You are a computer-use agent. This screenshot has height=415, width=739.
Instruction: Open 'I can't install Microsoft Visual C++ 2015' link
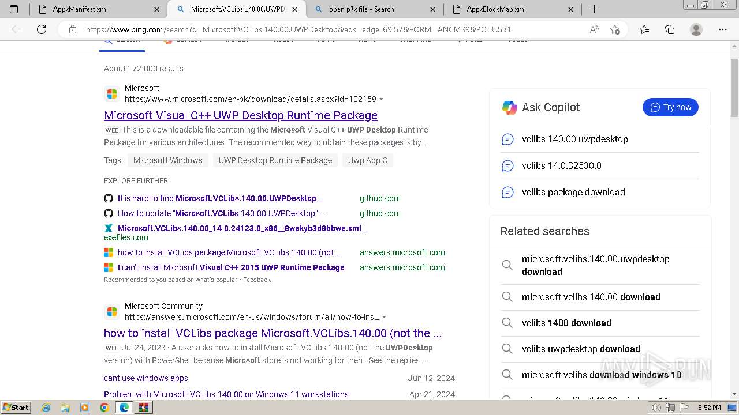coord(232,267)
